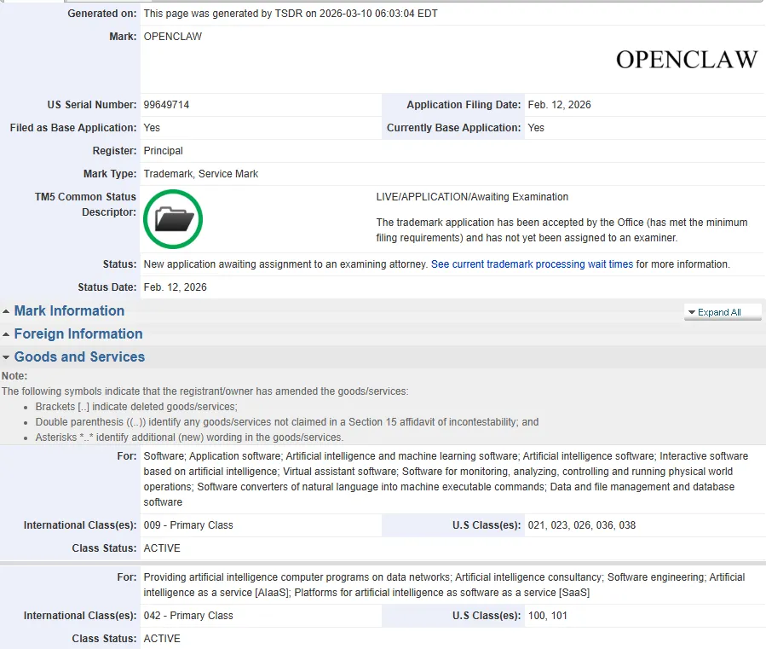Click the Status Date value Feb. 12, 2026
Image resolution: width=766 pixels, height=649 pixels.
pos(175,287)
